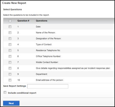
Task: Tick Residence Telephone No checkbox
Action: coord(10,50)
